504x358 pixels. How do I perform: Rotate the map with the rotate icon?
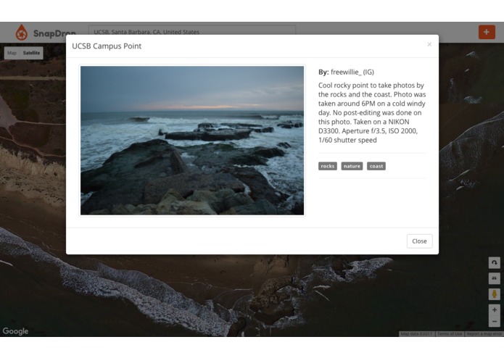click(495, 262)
